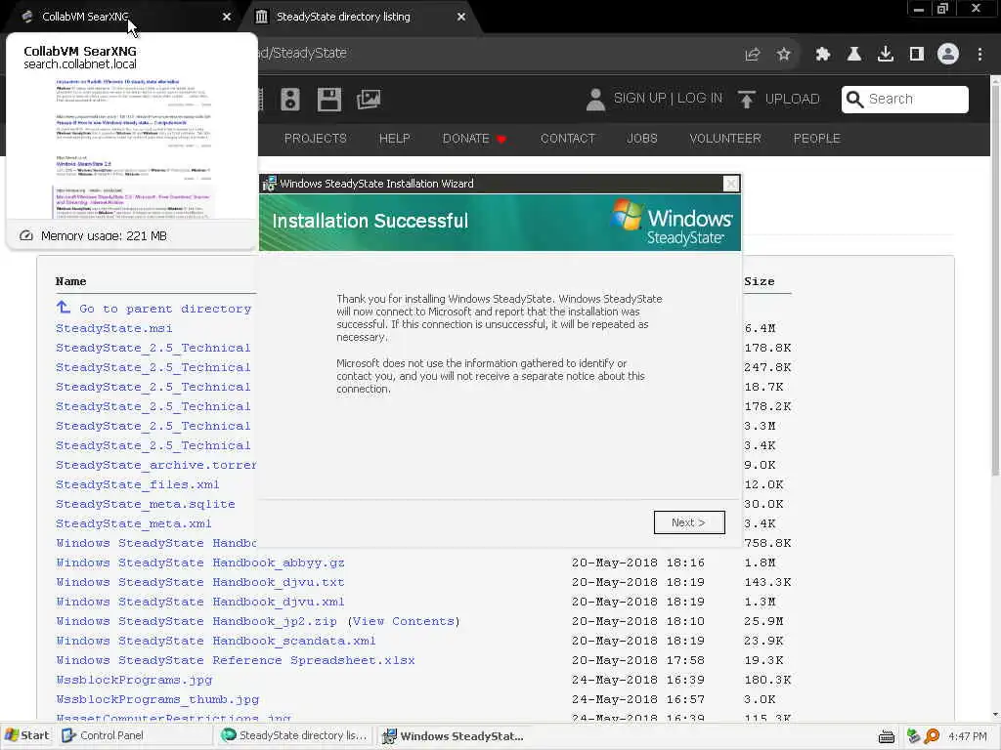This screenshot has width=1001, height=750.
Task: Open the SteadyState_2.5_Technical file sized 247.8K
Action: pyautogui.click(x=153, y=367)
